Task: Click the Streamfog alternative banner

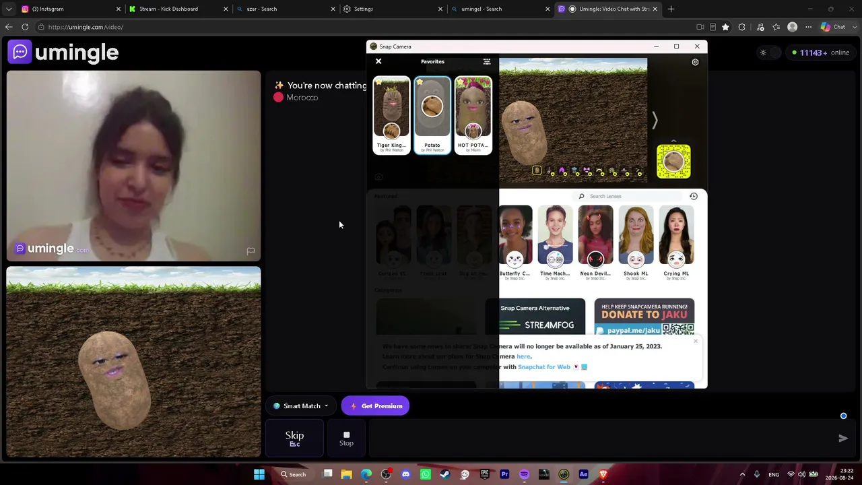Action: point(535,317)
